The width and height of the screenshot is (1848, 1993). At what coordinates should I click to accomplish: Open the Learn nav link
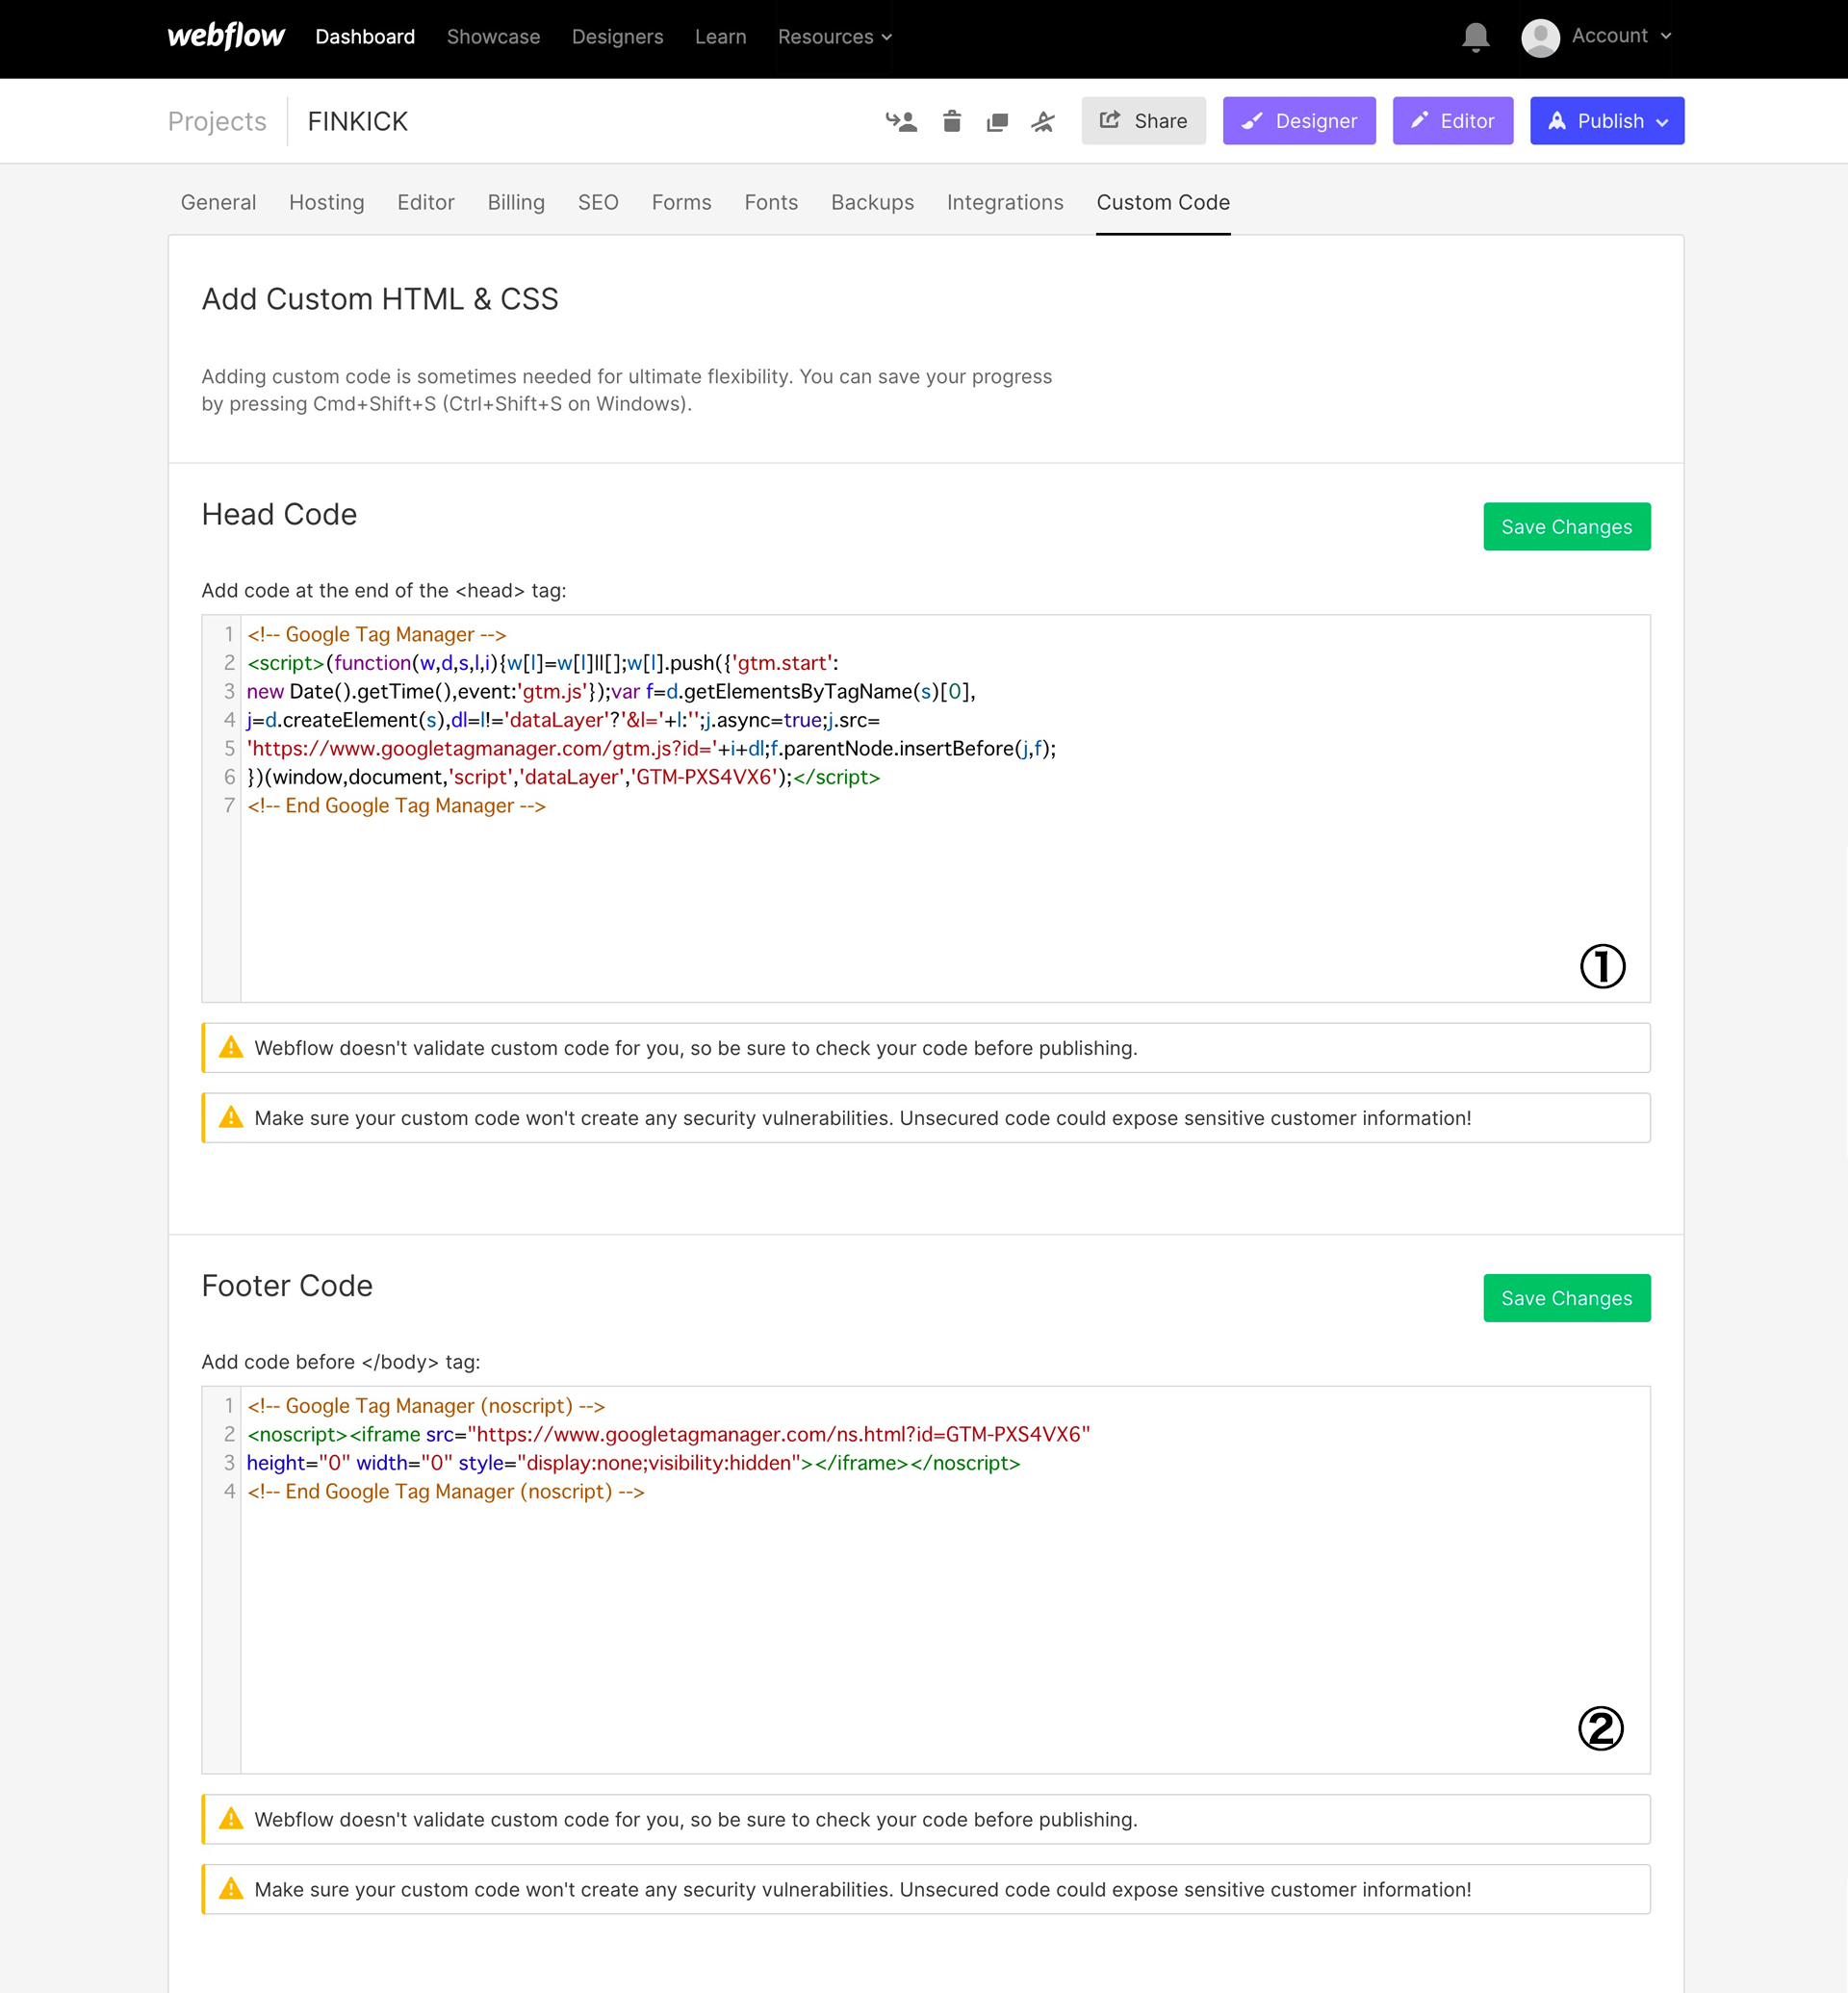[720, 37]
